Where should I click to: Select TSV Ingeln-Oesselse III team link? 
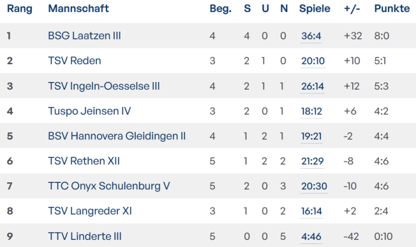[104, 86]
